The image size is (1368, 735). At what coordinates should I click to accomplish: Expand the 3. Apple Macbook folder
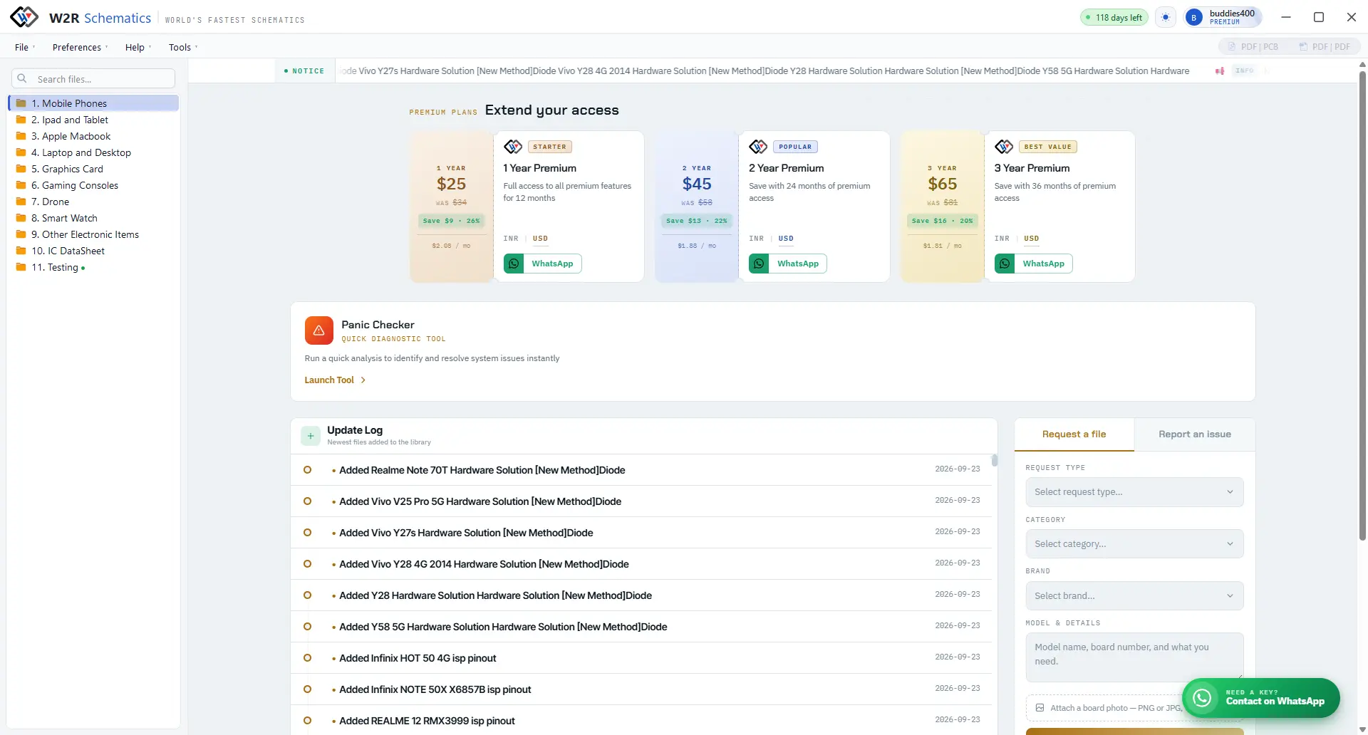93,136
